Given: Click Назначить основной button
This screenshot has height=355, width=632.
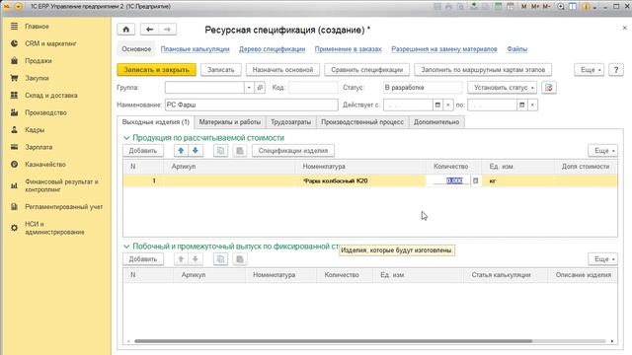Looking at the screenshot, I should (282, 70).
